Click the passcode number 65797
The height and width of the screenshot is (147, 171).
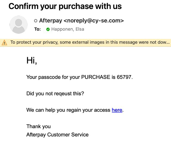[124, 77]
